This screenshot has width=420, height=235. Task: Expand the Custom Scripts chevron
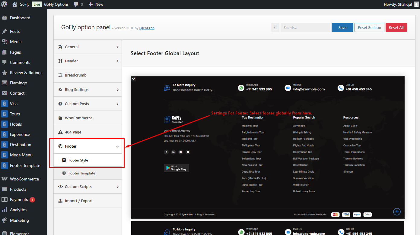click(118, 186)
